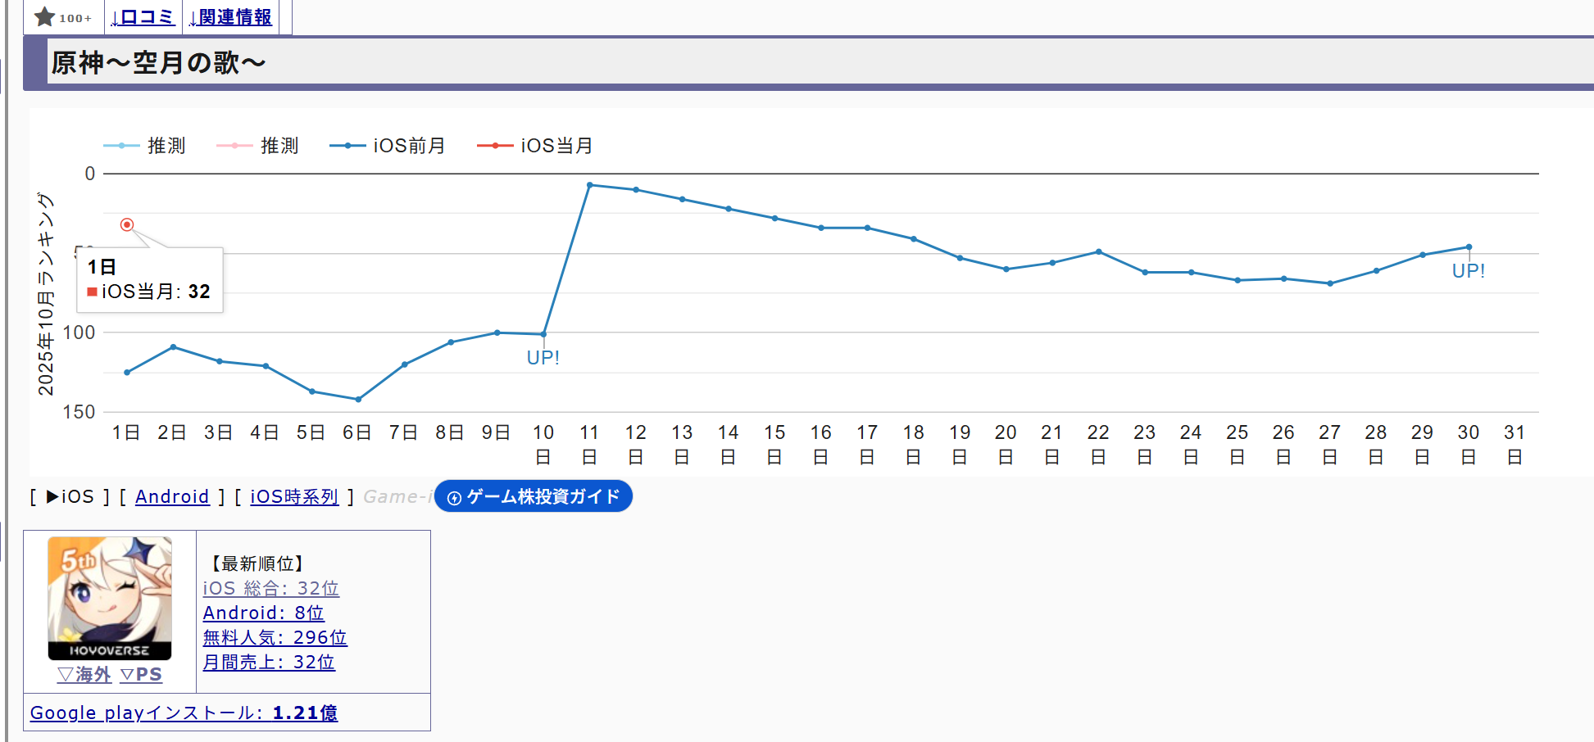The width and height of the screenshot is (1594, 742).
Task: Open the ▽PS link
Action: pyautogui.click(x=141, y=674)
